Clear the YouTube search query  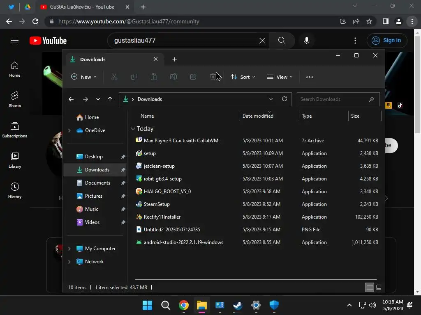click(262, 41)
